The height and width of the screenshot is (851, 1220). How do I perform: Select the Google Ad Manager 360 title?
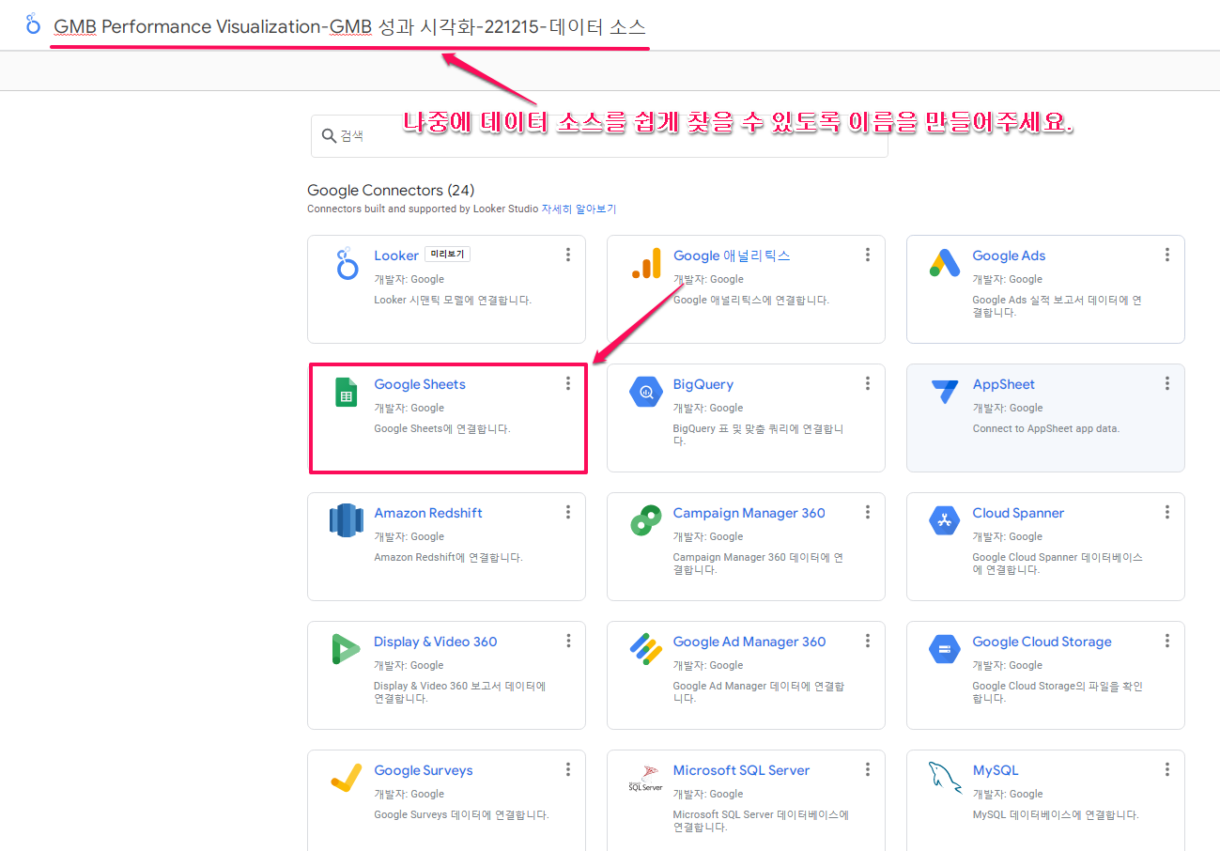[749, 642]
